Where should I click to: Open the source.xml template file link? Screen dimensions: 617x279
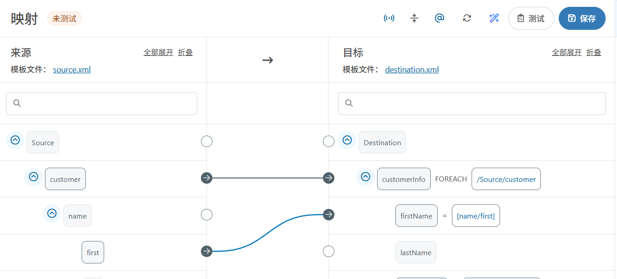(72, 70)
